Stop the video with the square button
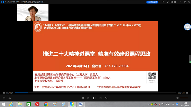191x107 pixels. pyautogui.click(x=83, y=98)
